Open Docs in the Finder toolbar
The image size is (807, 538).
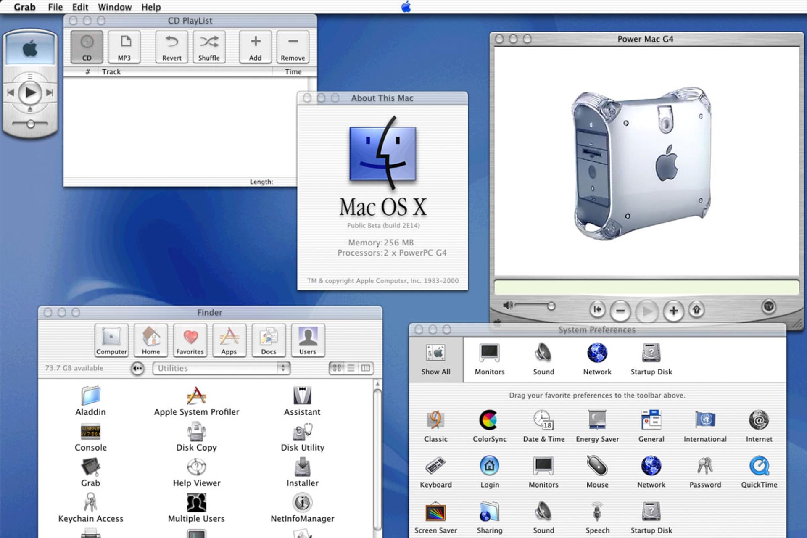click(x=269, y=340)
